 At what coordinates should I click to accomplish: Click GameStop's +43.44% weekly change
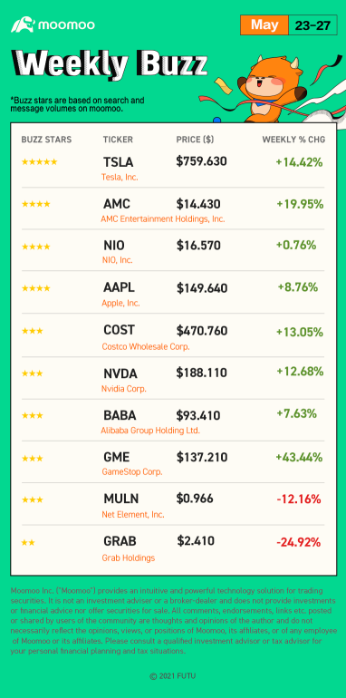(299, 457)
